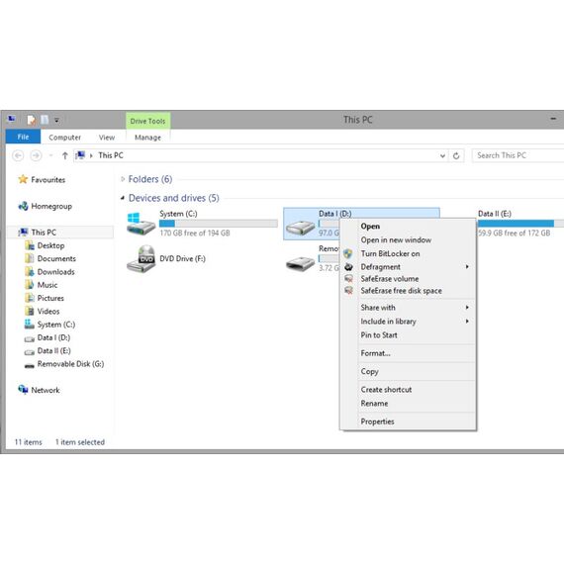564x564 pixels.
Task: Expand the Share with submenu arrow
Action: (x=467, y=307)
